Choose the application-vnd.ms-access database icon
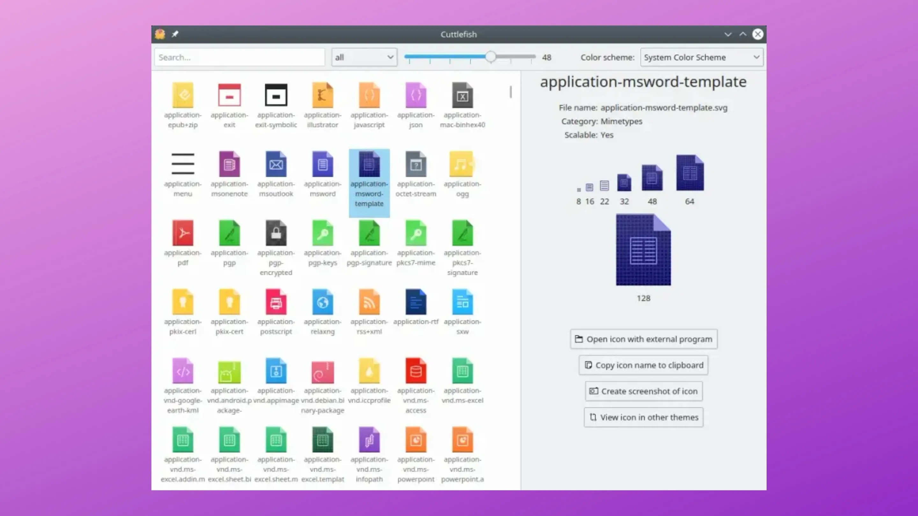This screenshot has width=918, height=516. pos(416,370)
